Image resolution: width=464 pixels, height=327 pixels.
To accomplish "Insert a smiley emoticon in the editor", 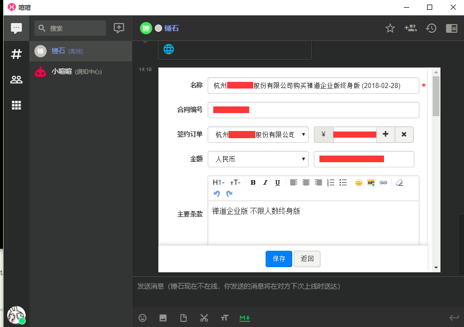I will click(x=359, y=183).
